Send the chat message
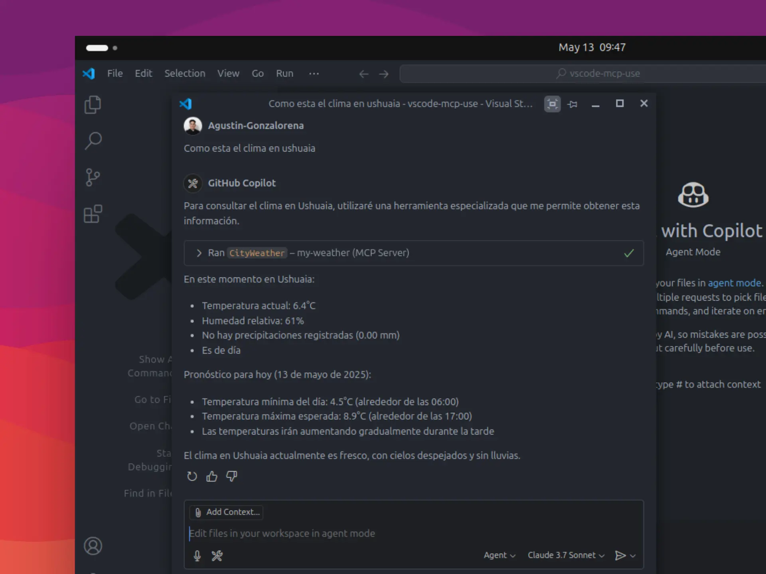Viewport: 766px width, 574px height. [x=620, y=555]
